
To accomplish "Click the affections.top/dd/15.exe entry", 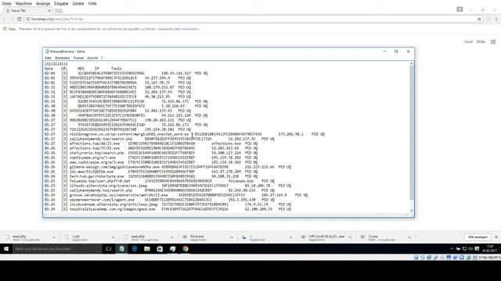I will [x=95, y=144].
